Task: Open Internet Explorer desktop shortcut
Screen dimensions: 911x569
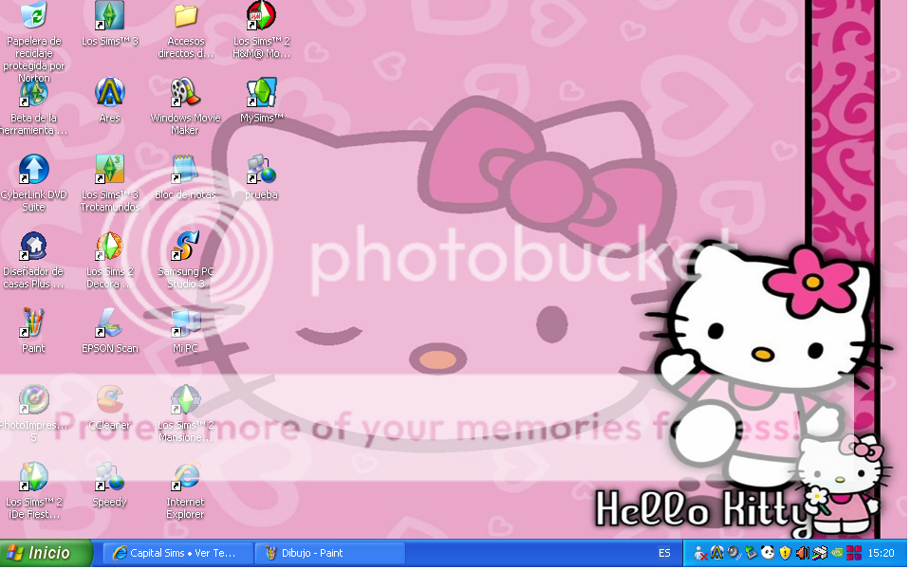Action: (x=185, y=477)
